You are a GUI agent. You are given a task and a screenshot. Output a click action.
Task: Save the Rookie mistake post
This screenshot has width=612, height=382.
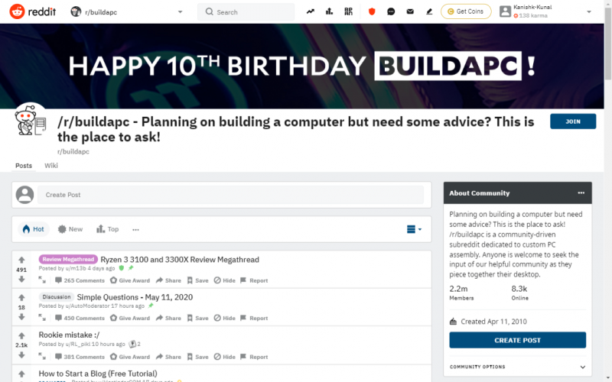197,357
